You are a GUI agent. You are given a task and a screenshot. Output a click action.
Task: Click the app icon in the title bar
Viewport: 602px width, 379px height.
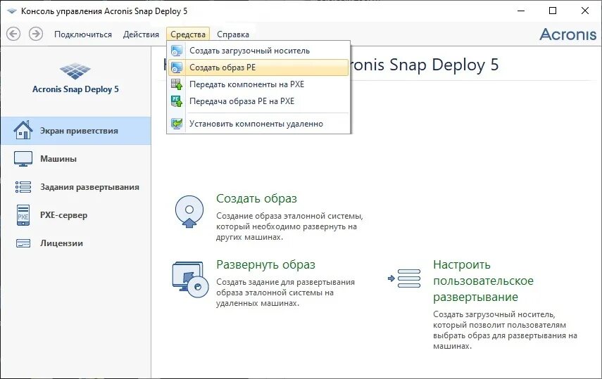click(12, 11)
